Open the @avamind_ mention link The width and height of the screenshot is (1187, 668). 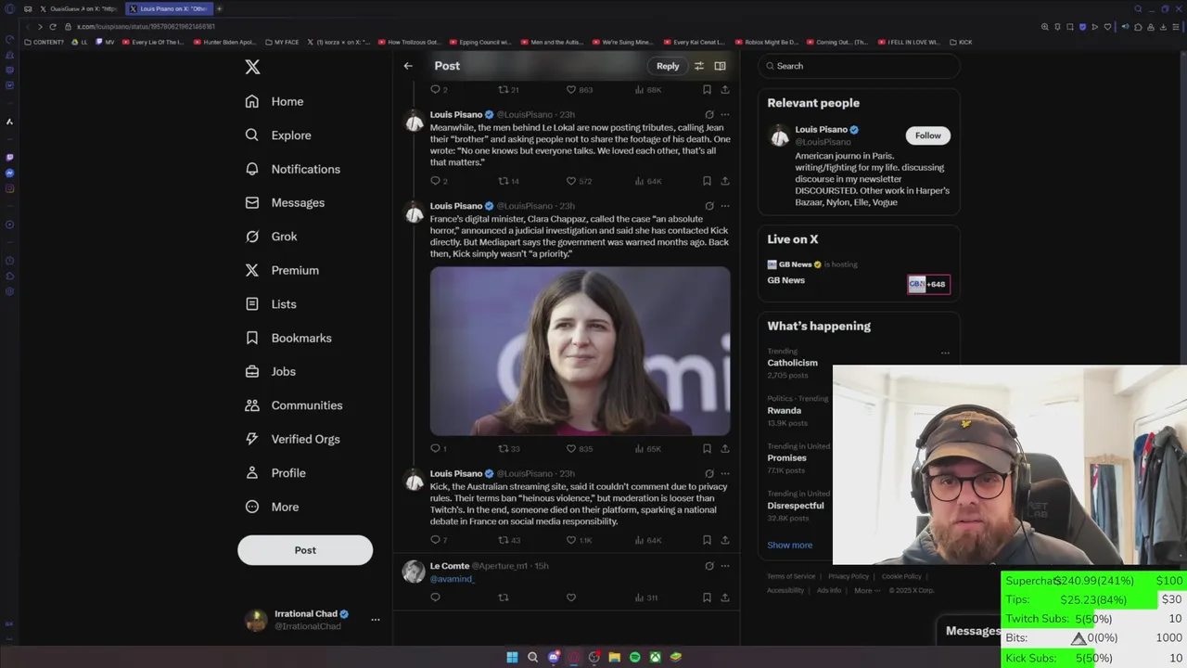coord(452,578)
